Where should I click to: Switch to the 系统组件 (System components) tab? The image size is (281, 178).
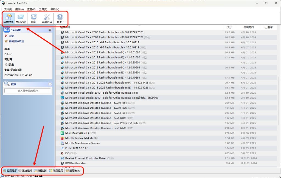[25, 171]
